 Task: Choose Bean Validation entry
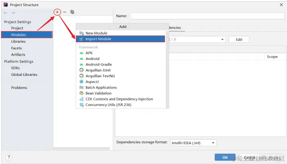pos(121,93)
